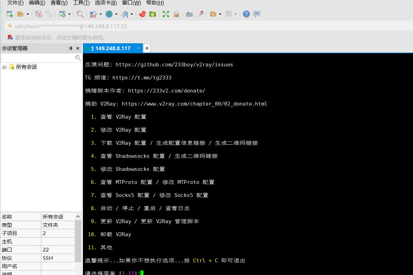This screenshot has width=413, height=275.
Task: Click the session search magnifier icon
Action: point(78,58)
